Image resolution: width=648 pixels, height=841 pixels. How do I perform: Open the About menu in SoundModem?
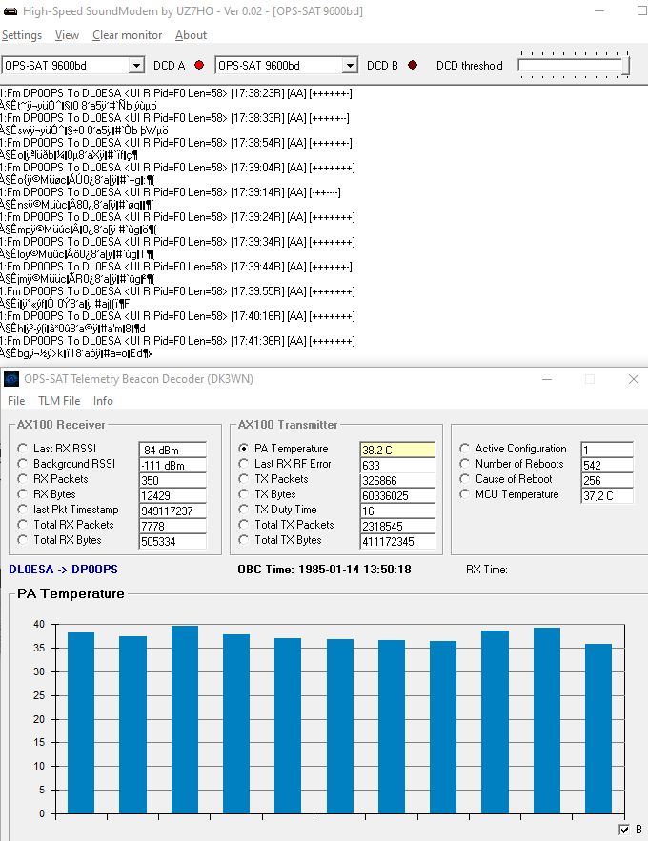pos(191,35)
